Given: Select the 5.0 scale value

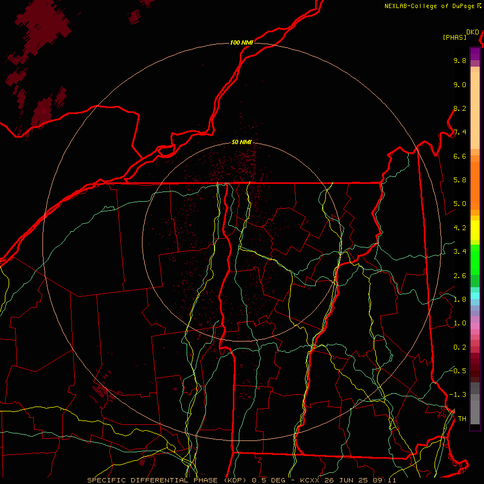Looking at the screenshot, I should point(460,204).
